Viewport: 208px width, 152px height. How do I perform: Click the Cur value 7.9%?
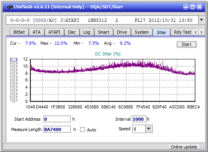(x=30, y=43)
